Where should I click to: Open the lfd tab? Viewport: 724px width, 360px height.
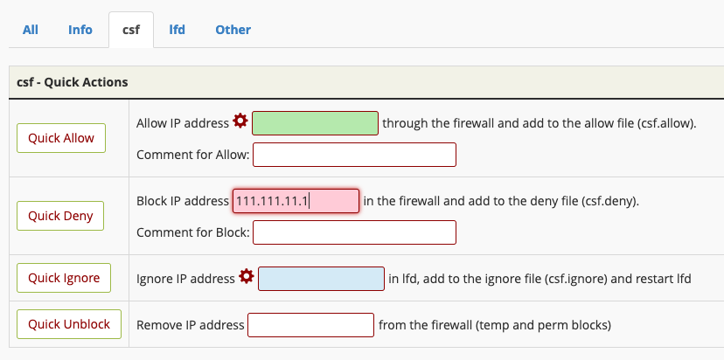coord(177,30)
